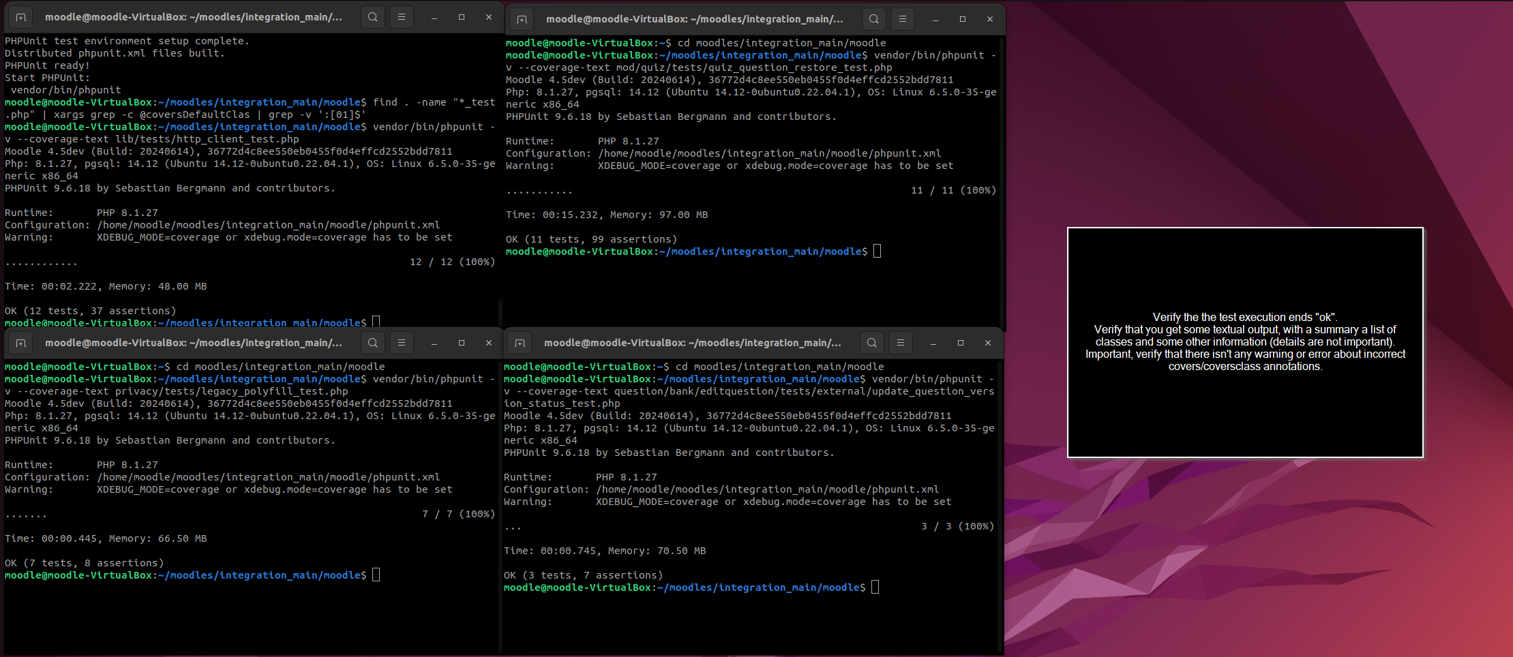Click "Time: 00:00.445, Memory: 66.50 MB" line
The image size is (1513, 657).
click(x=106, y=539)
